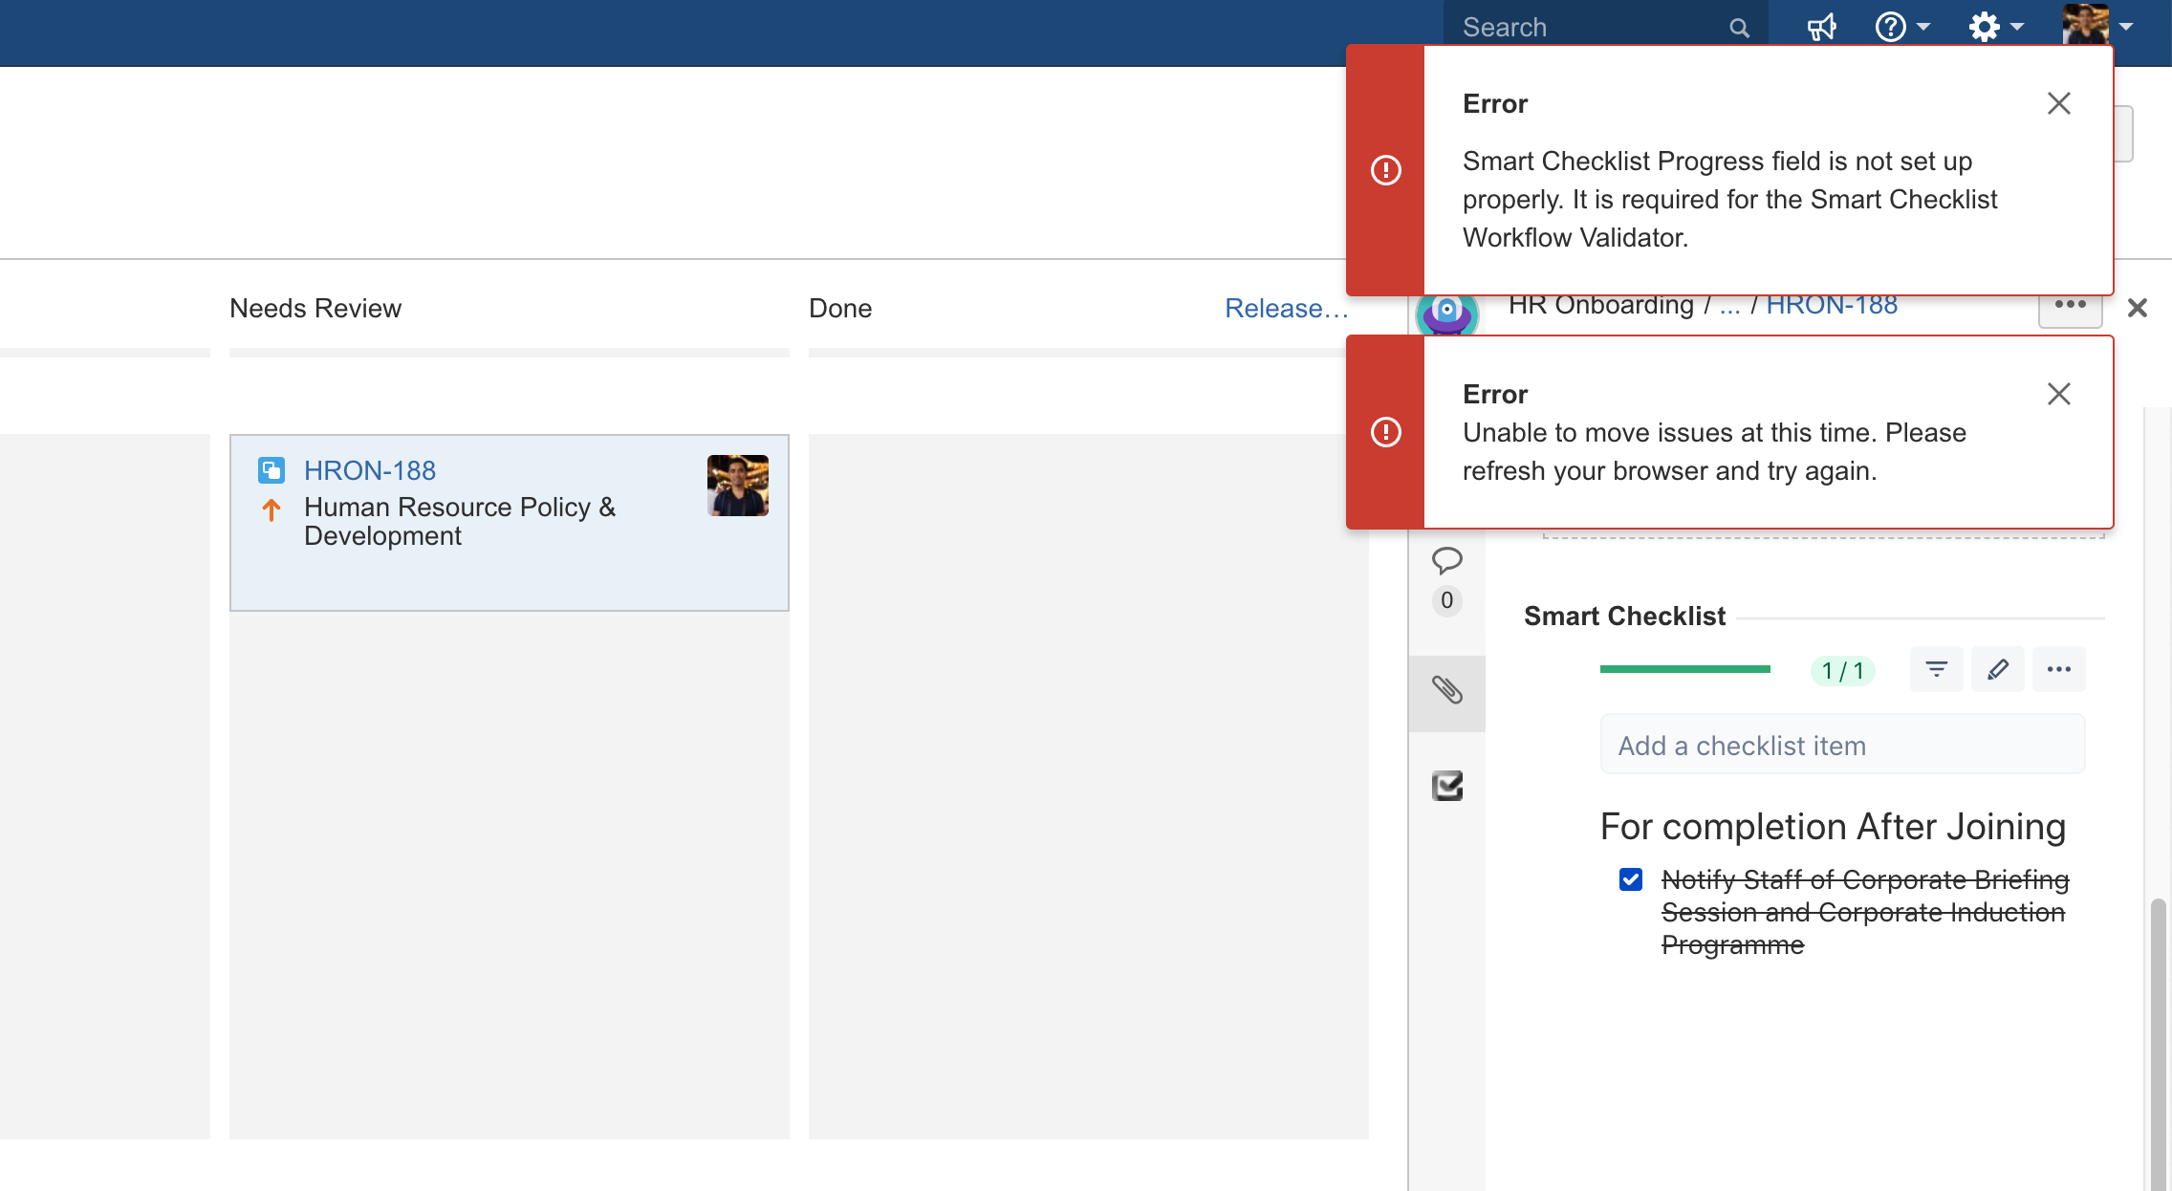Focus the Add a checklist item field

tap(1843, 745)
